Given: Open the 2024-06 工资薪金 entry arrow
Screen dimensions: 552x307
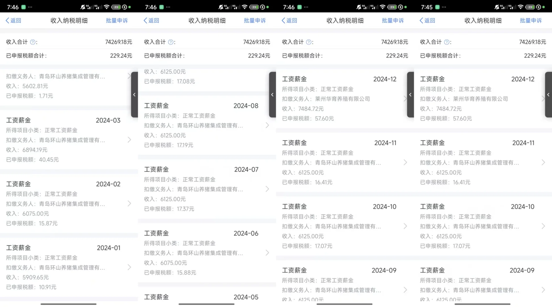Looking at the screenshot, I should pyautogui.click(x=267, y=253).
